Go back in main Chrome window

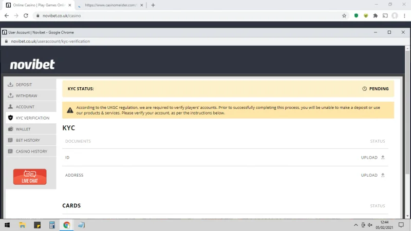pyautogui.click(x=7, y=16)
